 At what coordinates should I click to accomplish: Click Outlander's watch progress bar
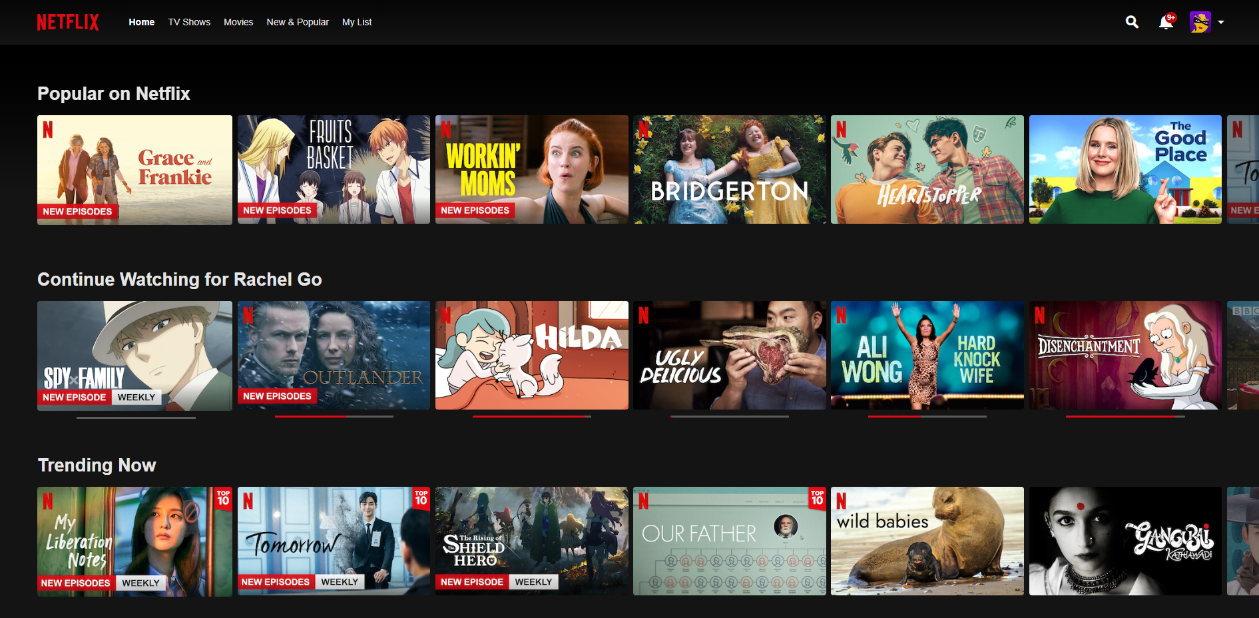(x=334, y=416)
